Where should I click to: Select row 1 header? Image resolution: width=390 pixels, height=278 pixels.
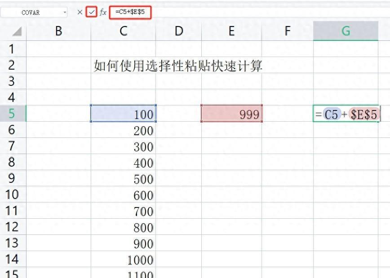point(13,49)
